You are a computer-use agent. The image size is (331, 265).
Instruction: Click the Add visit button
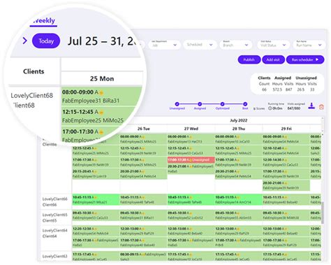(x=273, y=59)
